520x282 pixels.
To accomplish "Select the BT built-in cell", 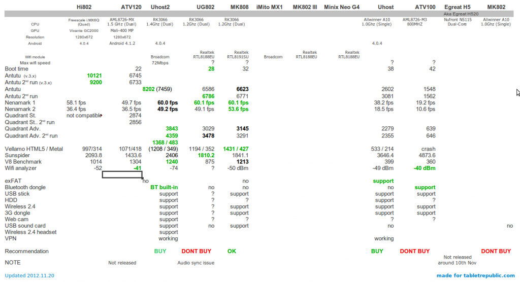I will 164,187.
